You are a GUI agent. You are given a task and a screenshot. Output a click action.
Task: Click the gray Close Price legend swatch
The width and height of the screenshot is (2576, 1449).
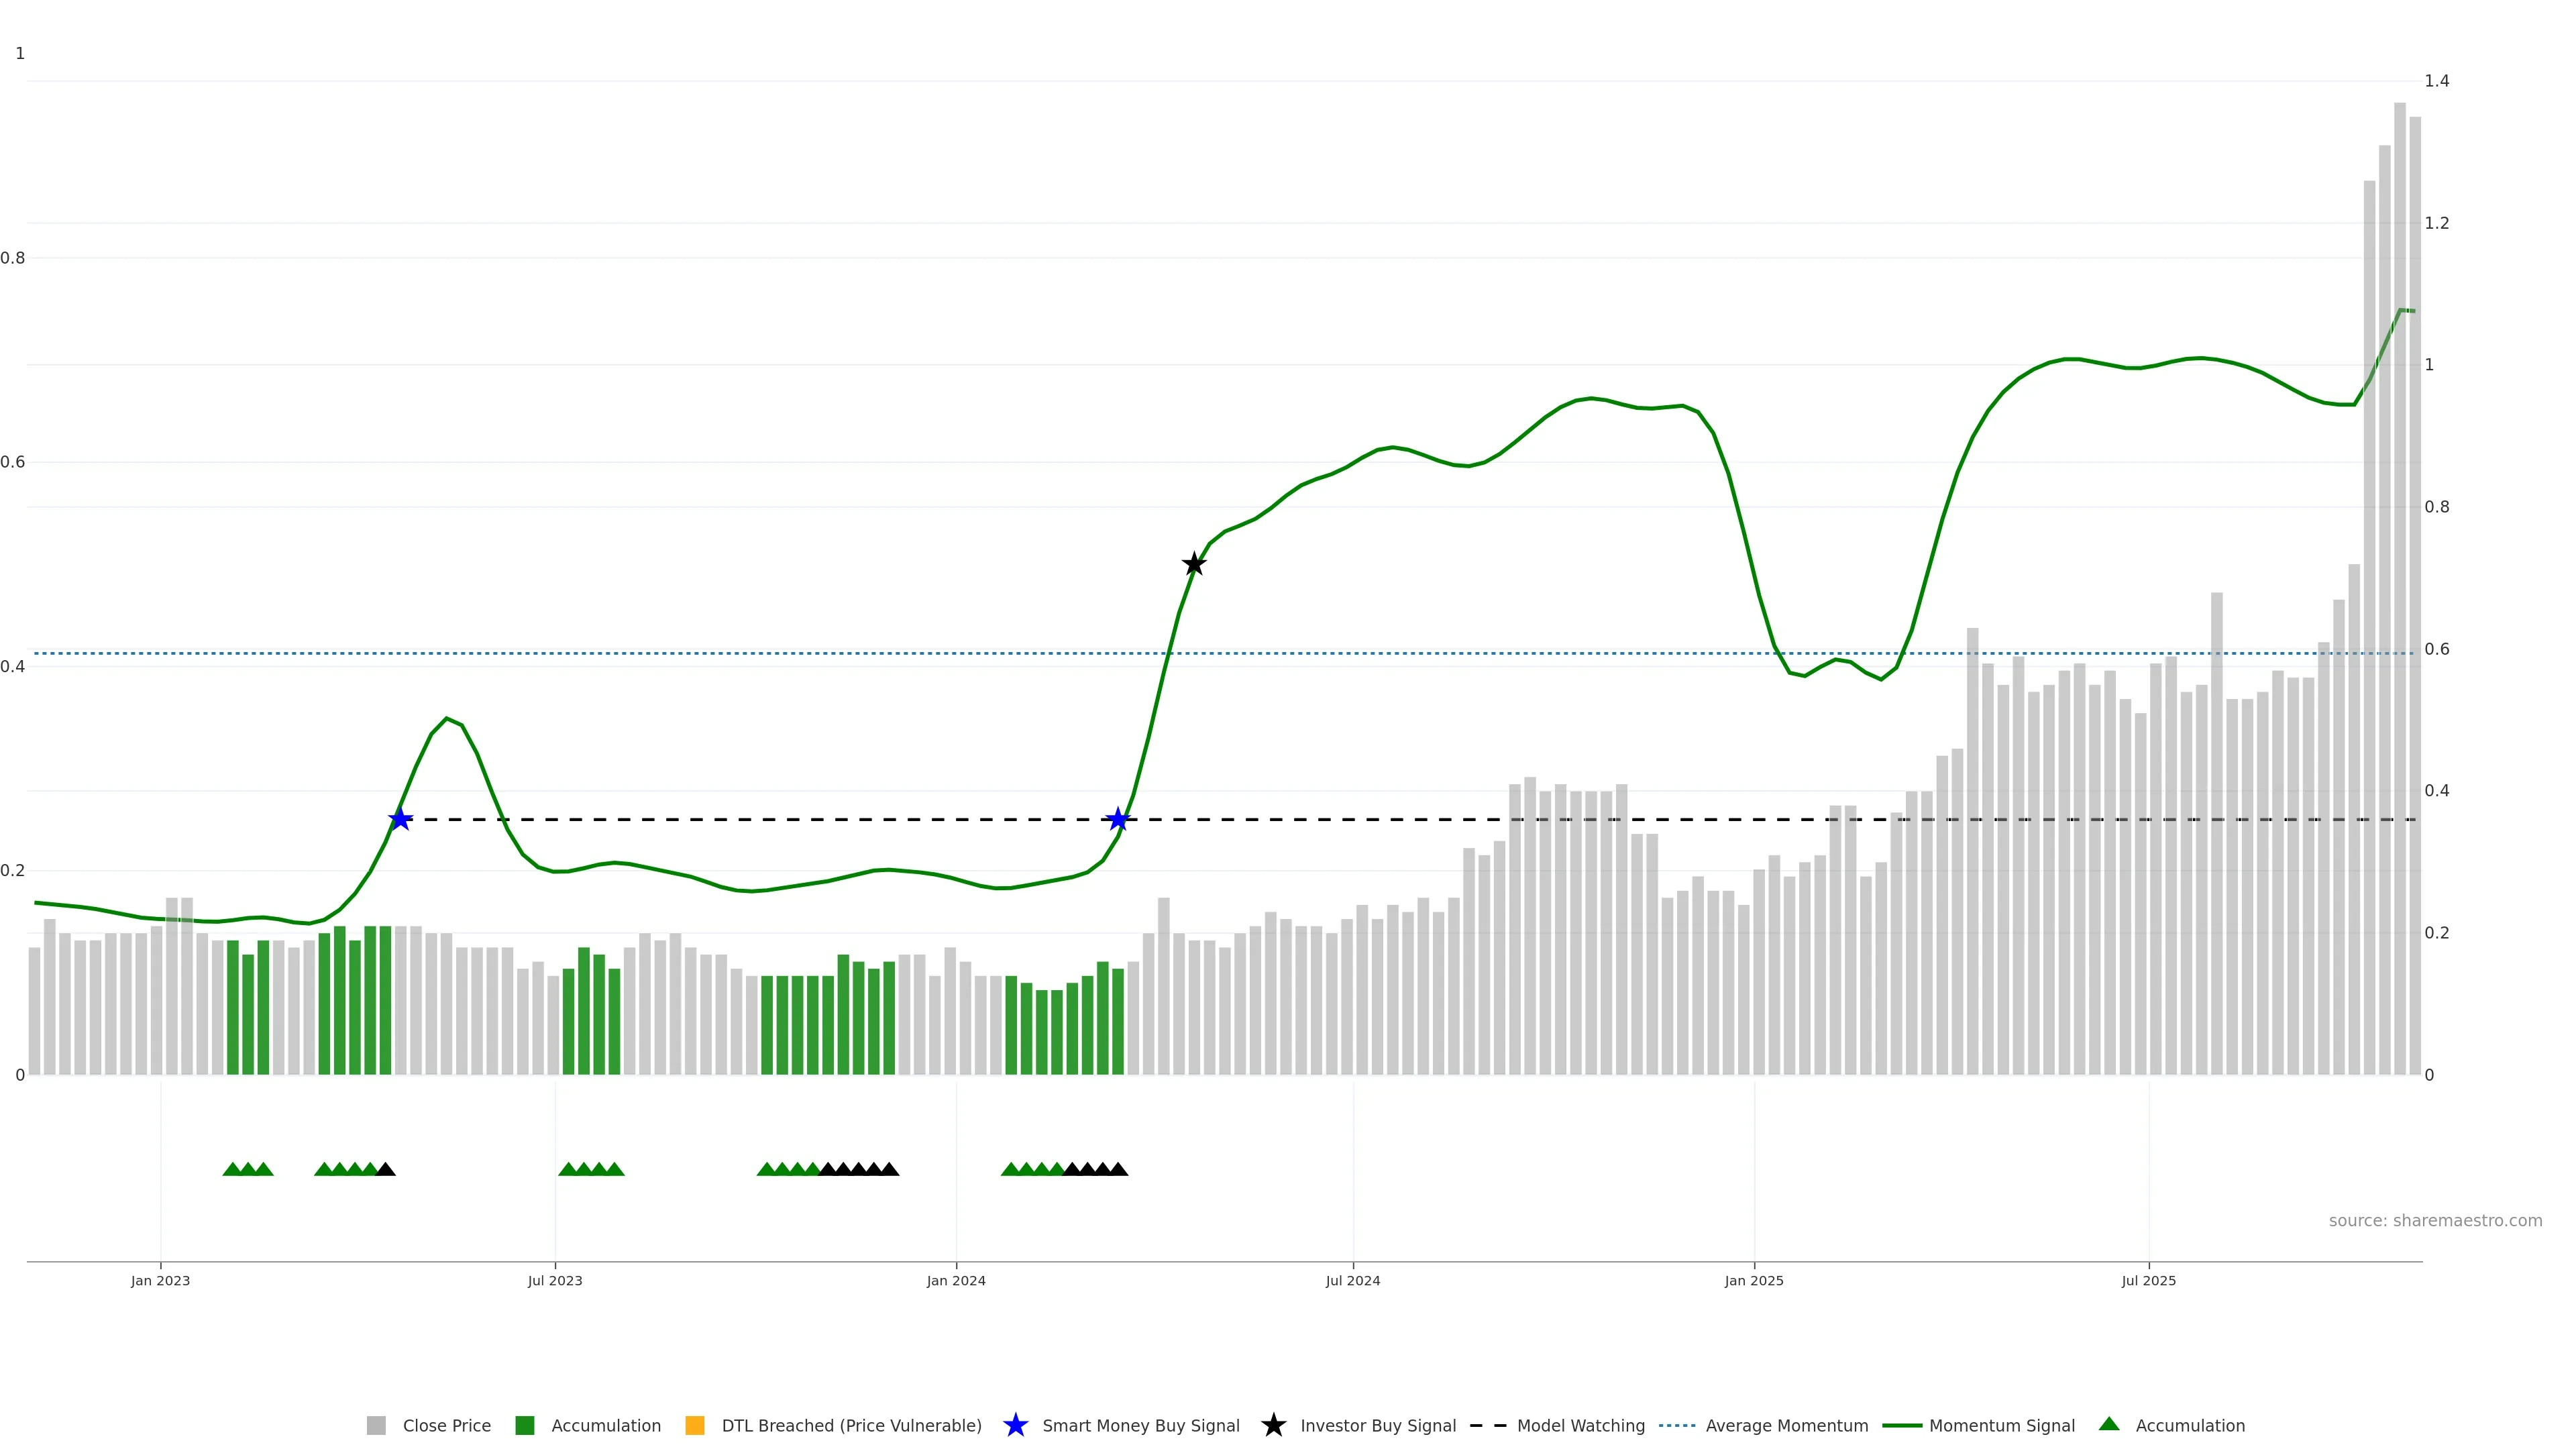[376, 1425]
